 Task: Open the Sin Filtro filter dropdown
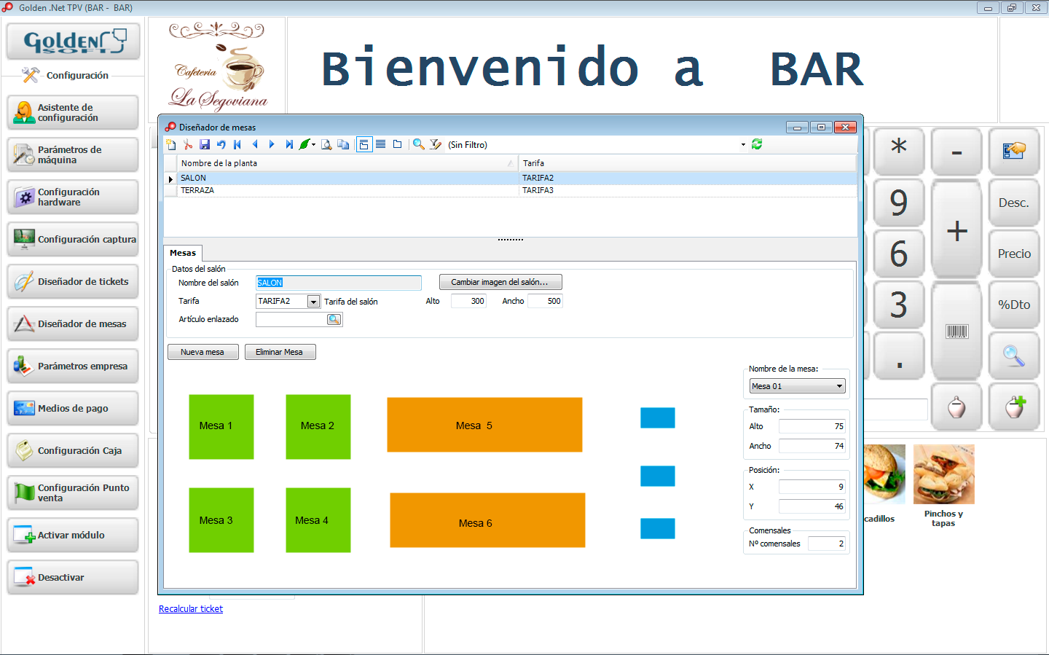743,145
